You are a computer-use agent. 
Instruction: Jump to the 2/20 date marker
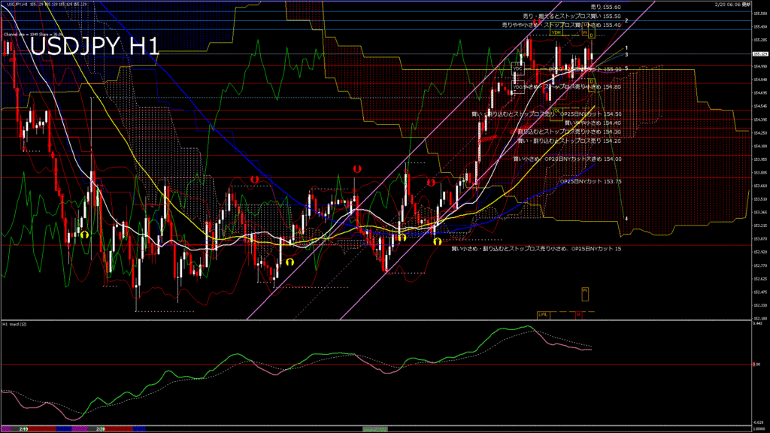point(101,428)
